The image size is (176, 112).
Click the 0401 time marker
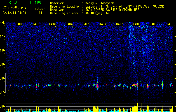coord(19,24)
